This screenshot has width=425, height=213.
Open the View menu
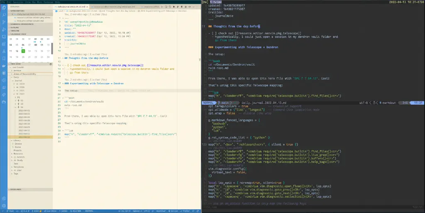(x=28, y=2)
